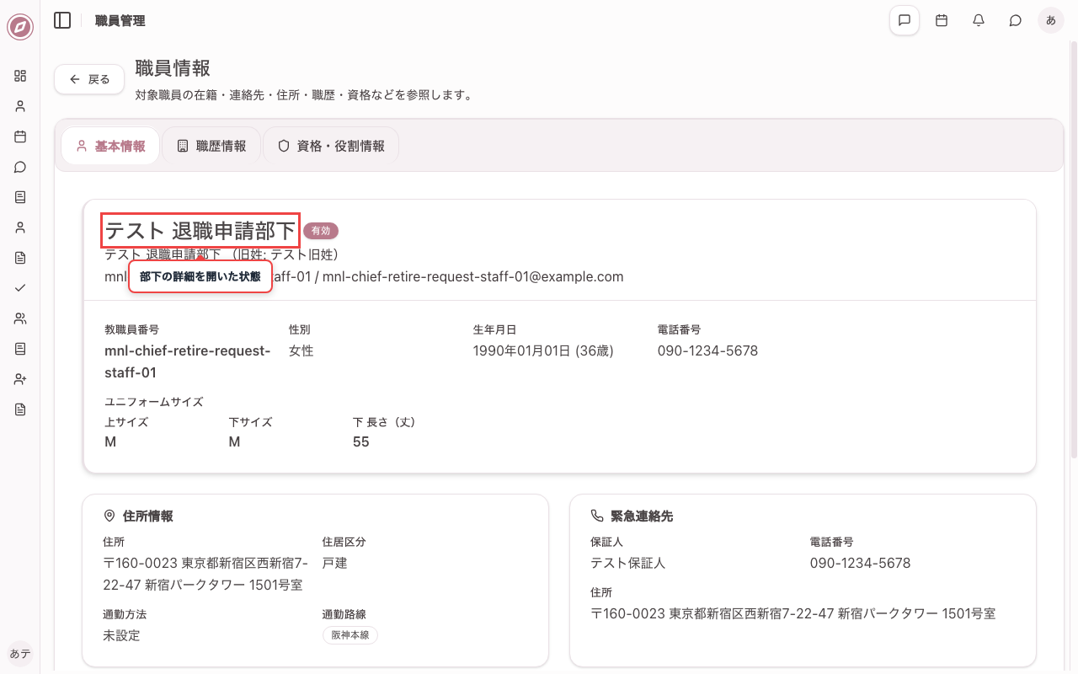Click the email address mnl-chief-retire-request-staff-01@example.com
1078x674 pixels.
click(x=473, y=276)
